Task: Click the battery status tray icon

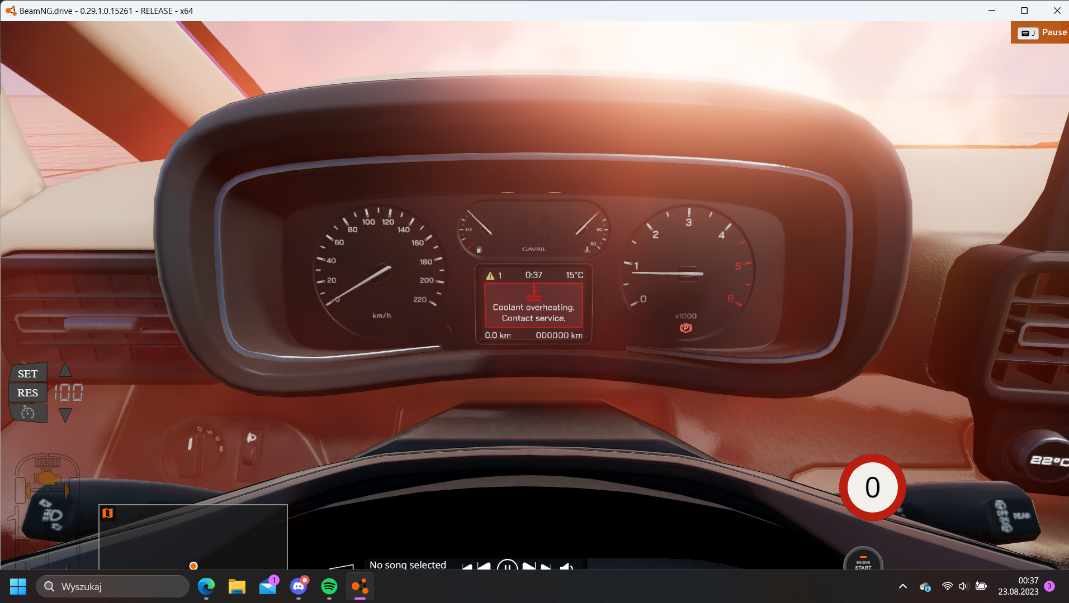Action: pos(981,586)
